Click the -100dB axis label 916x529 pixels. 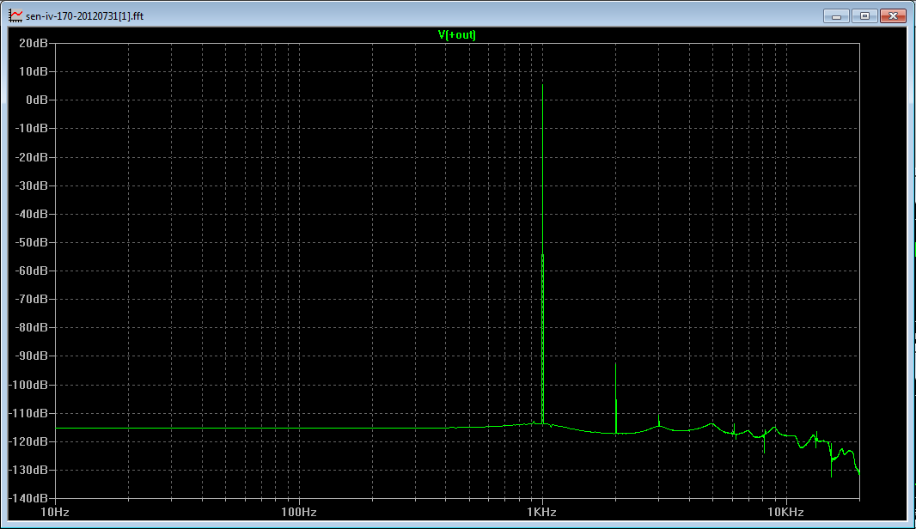pyautogui.click(x=28, y=385)
